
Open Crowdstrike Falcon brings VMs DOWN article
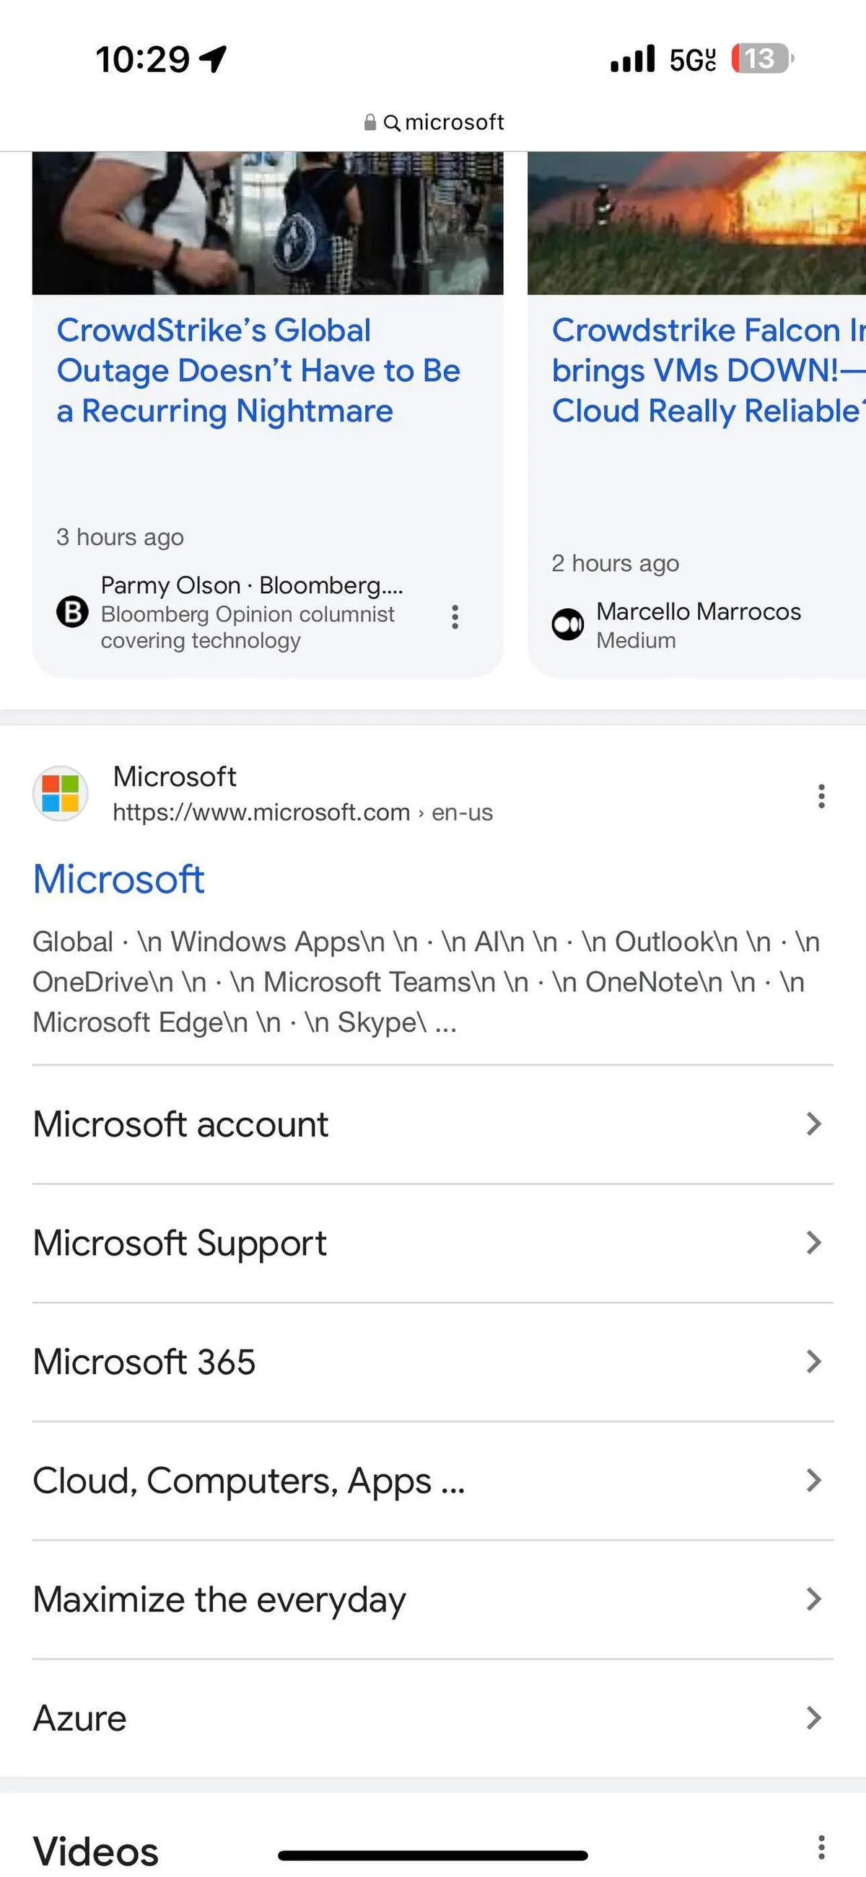coord(707,371)
